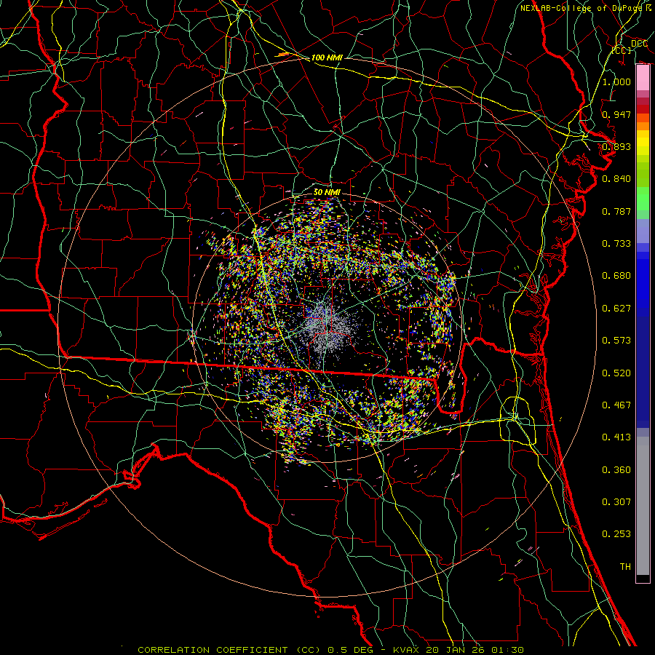
Task: Click the 50 NMI range ring label
Action: coord(327,192)
